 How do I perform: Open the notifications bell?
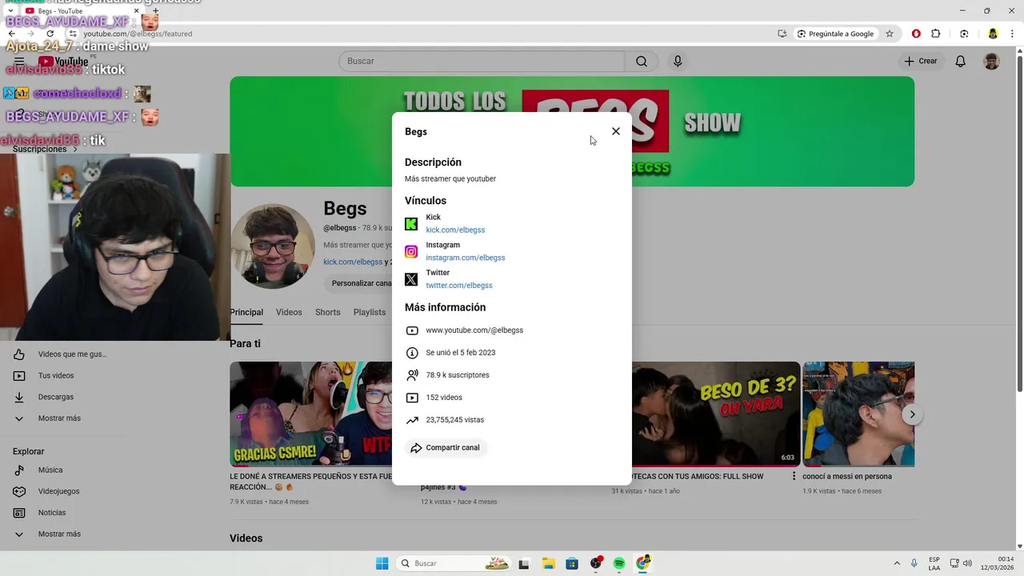pyautogui.click(x=961, y=61)
